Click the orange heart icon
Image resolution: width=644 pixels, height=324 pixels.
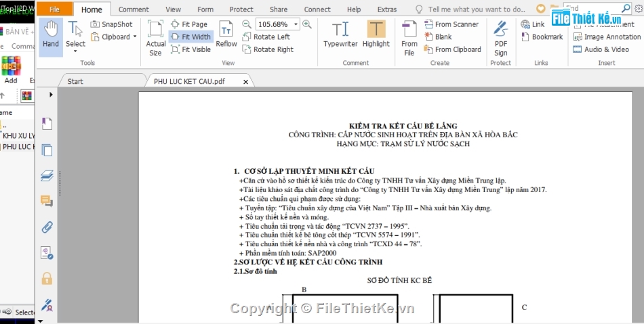[x=541, y=9]
